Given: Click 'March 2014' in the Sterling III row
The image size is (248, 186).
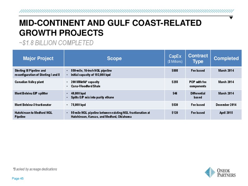Looking at the screenshot, I should [x=226, y=71].
